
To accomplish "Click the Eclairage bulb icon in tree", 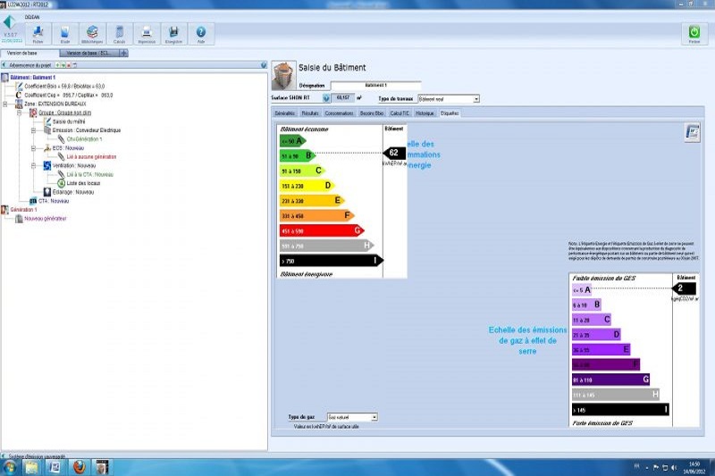I will click(47, 192).
